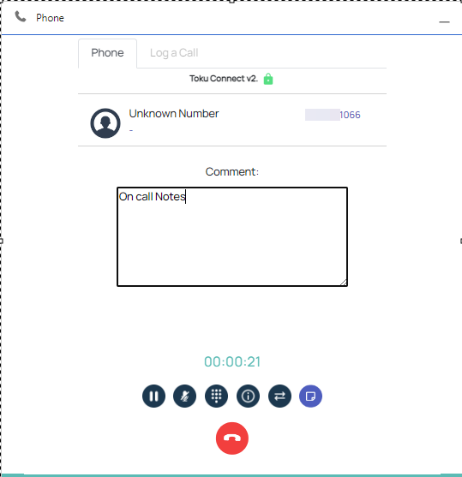This screenshot has height=477, width=462.
Task: Hang up with the red end call button
Action: coord(232,438)
